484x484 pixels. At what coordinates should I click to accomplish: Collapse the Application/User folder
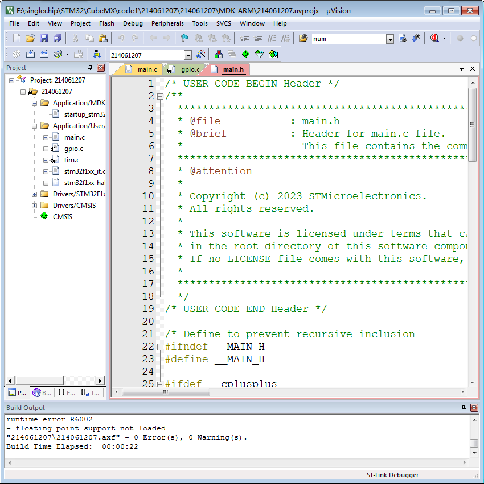(x=34, y=126)
